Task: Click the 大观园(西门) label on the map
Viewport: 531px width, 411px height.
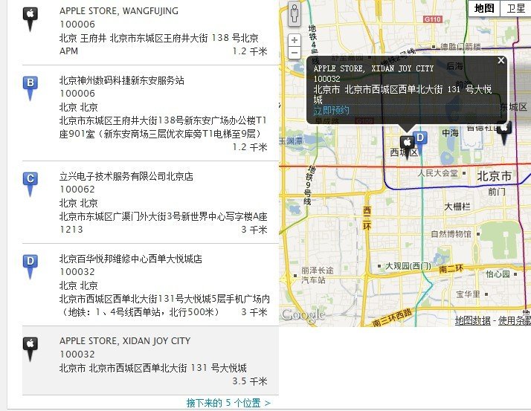Action: 408,266
